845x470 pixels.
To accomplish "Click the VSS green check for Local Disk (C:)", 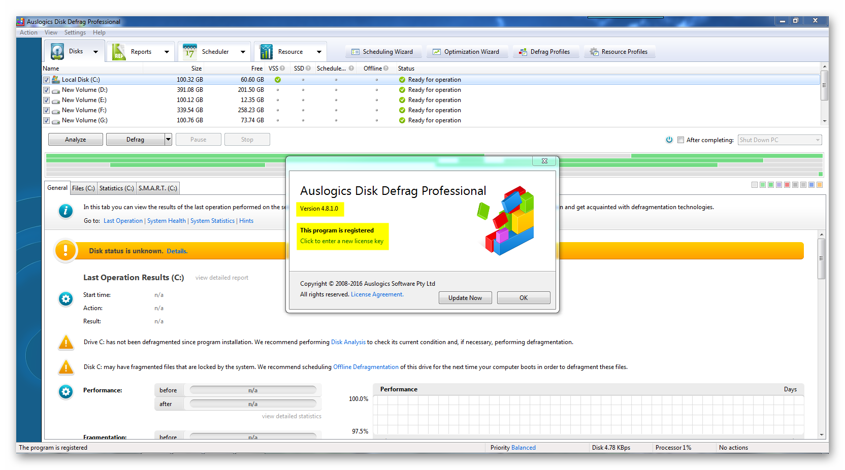I will (278, 80).
